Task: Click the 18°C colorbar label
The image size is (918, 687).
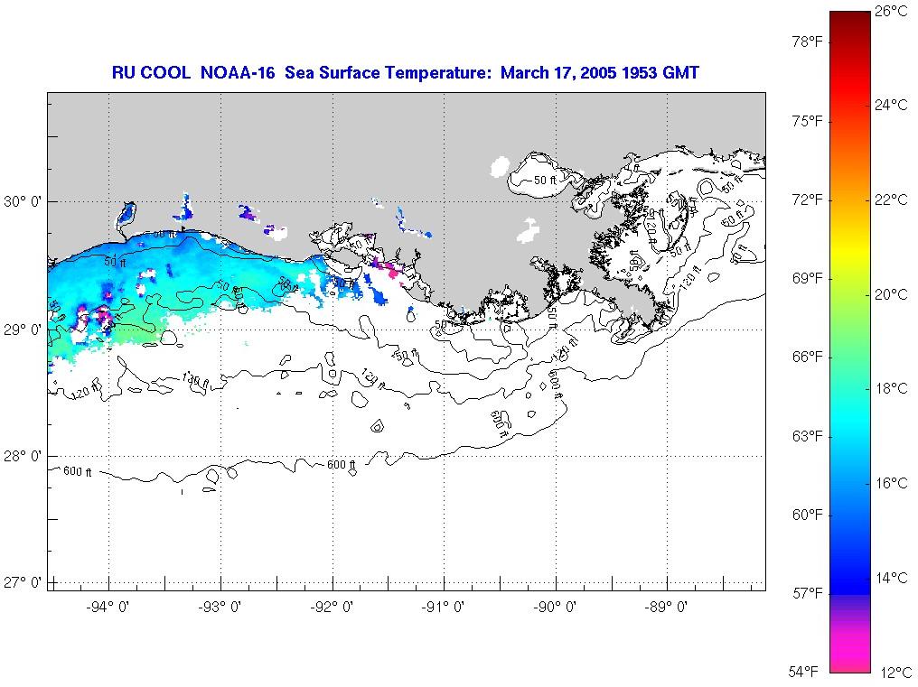Action: [x=891, y=388]
